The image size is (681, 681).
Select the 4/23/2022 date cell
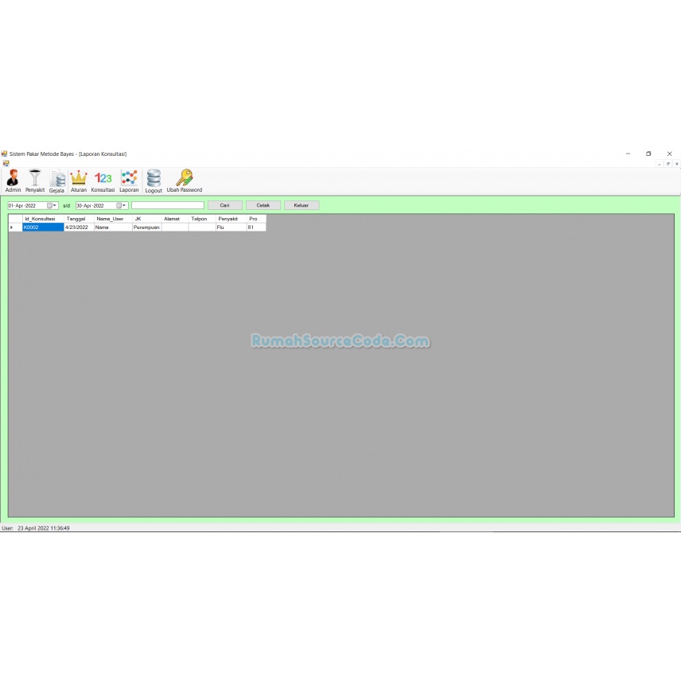pyautogui.click(x=79, y=228)
